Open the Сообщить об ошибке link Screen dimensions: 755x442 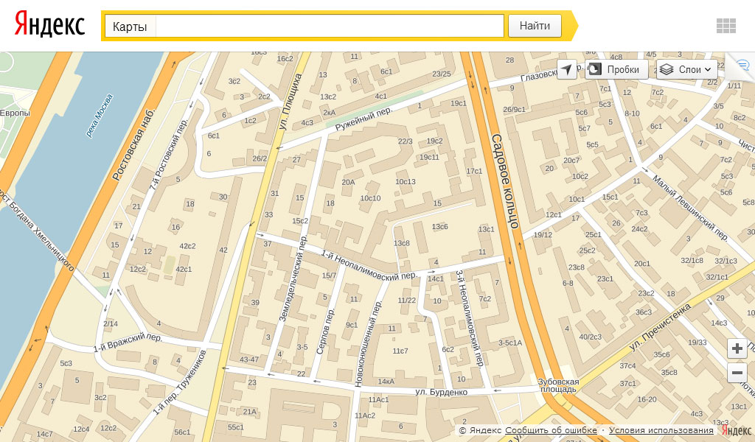tap(551, 430)
